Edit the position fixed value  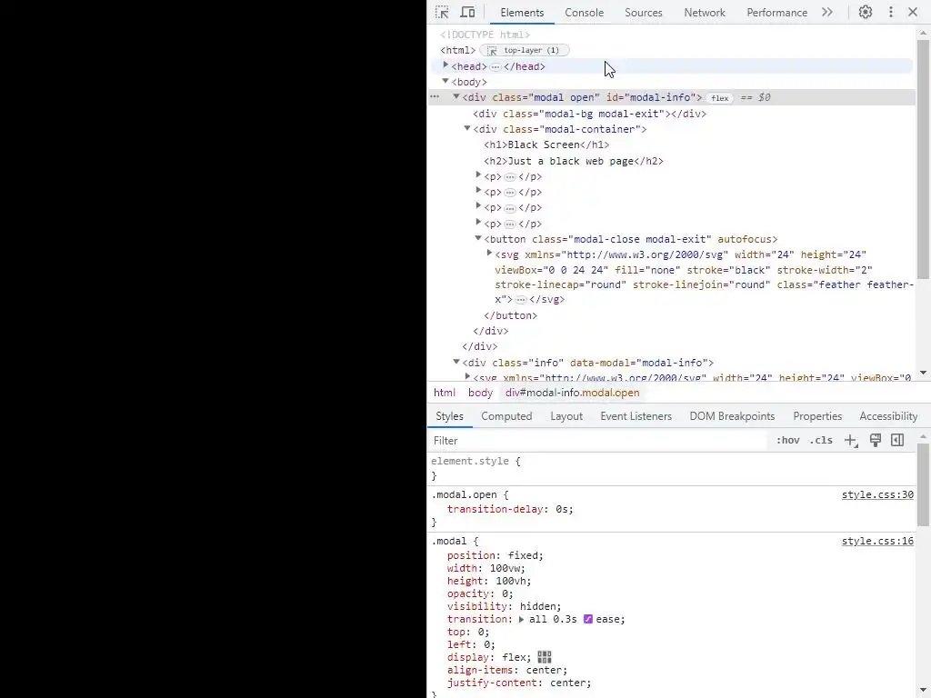pos(524,555)
